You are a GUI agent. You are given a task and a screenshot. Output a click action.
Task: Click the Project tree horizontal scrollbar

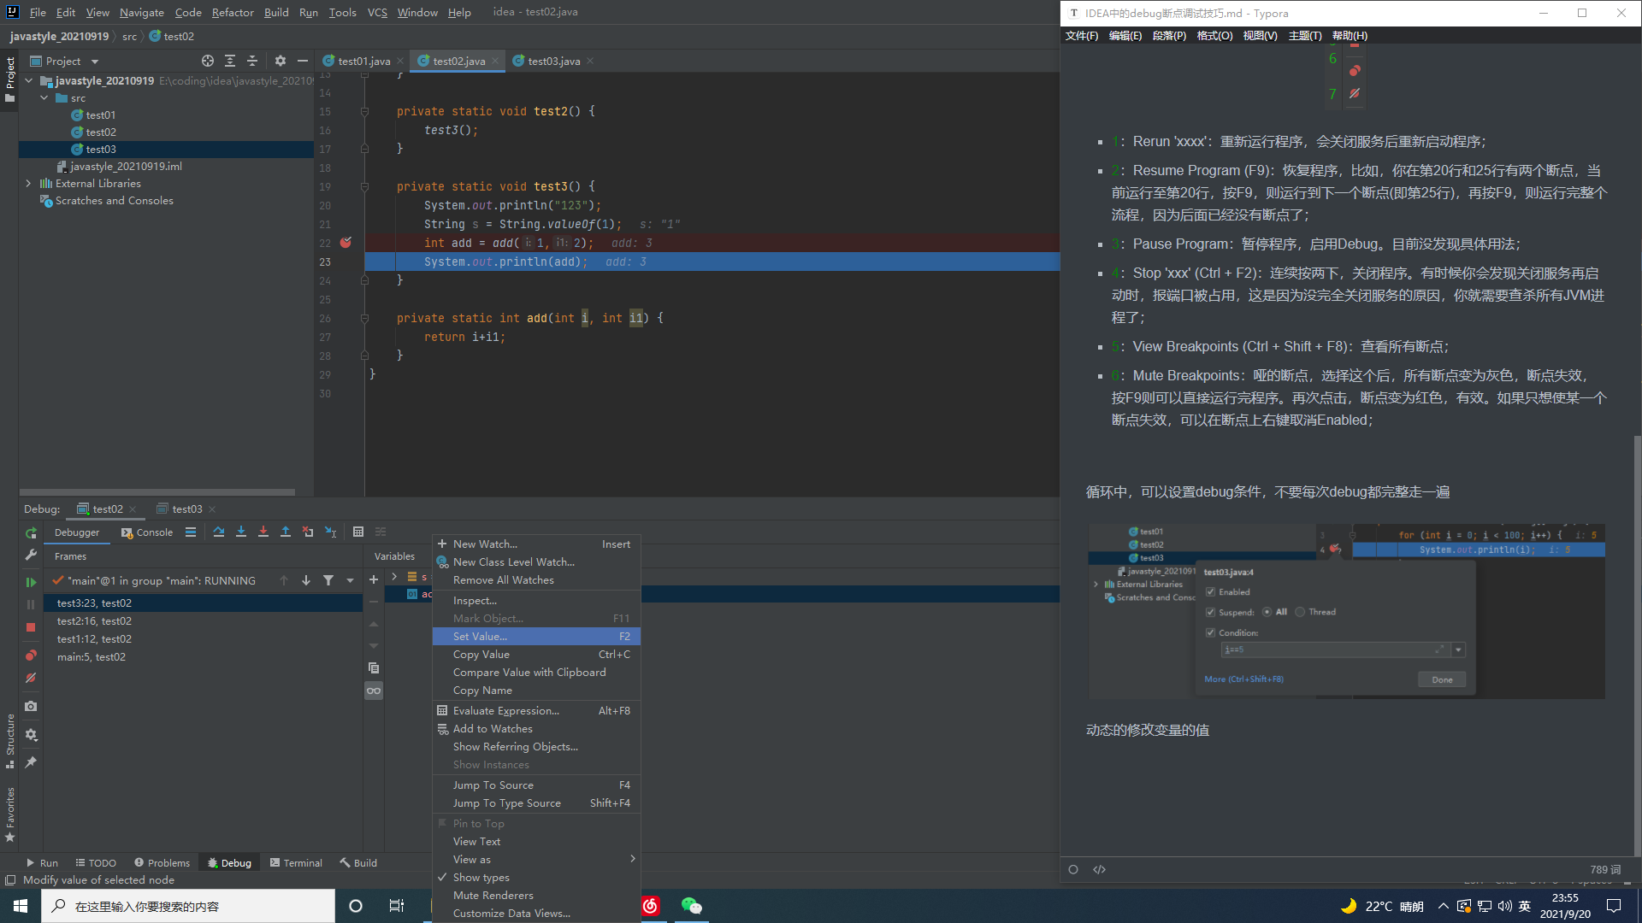tap(157, 492)
